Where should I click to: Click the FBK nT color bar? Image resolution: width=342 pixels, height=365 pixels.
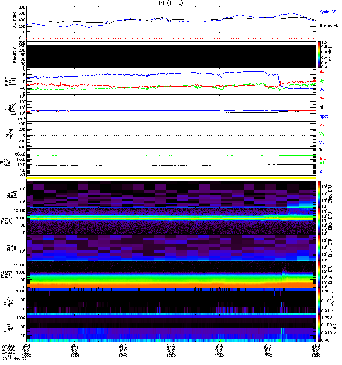pos(319,328)
